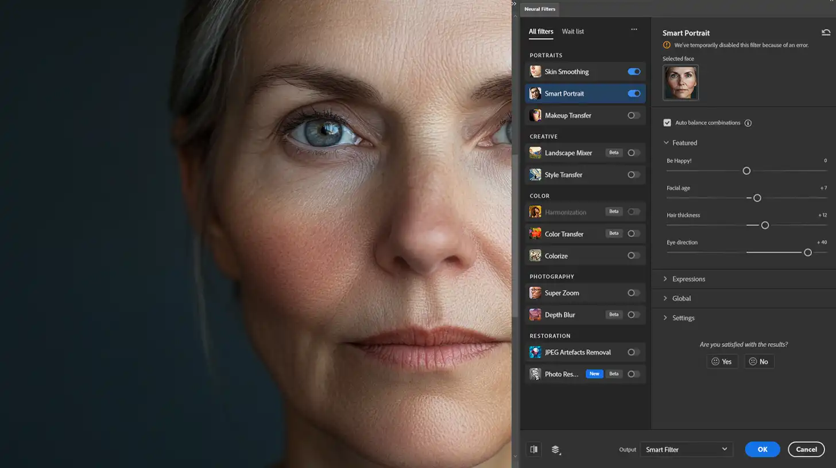This screenshot has width=836, height=468.
Task: Collapse the panel with double-arrow icon
Action: pos(514,3)
